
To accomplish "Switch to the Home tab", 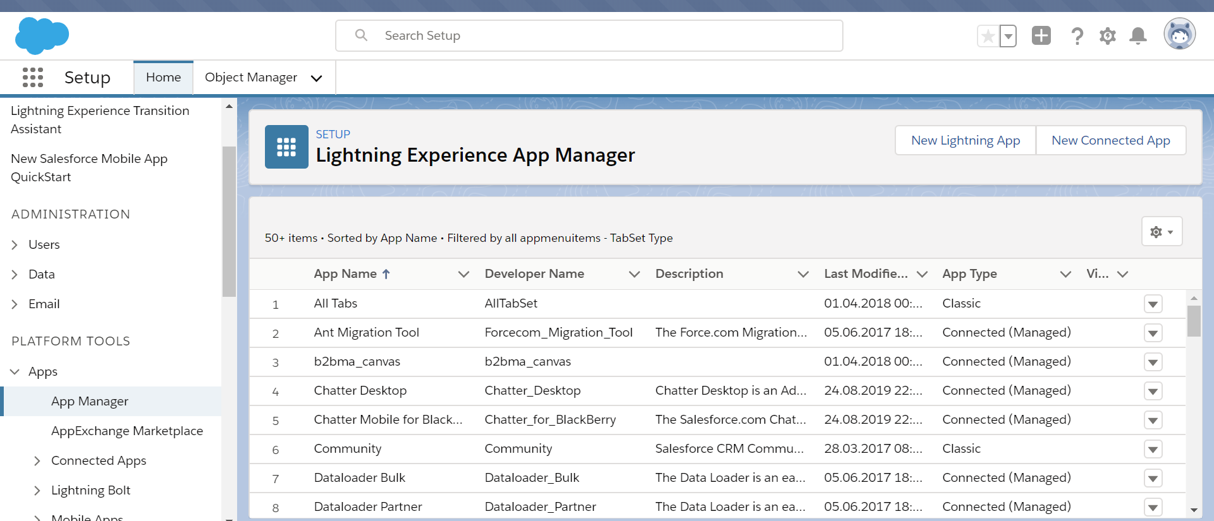I will [x=163, y=77].
